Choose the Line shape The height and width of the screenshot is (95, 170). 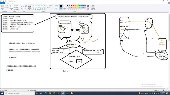point(33,6)
